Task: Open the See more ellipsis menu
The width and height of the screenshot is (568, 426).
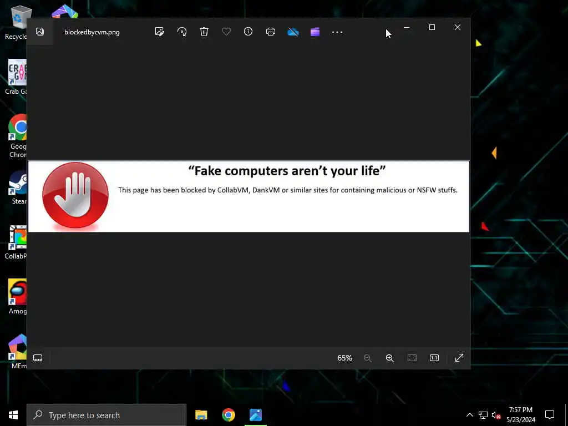Action: click(x=337, y=32)
